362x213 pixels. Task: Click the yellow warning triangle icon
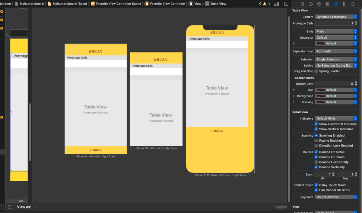coord(265,4)
